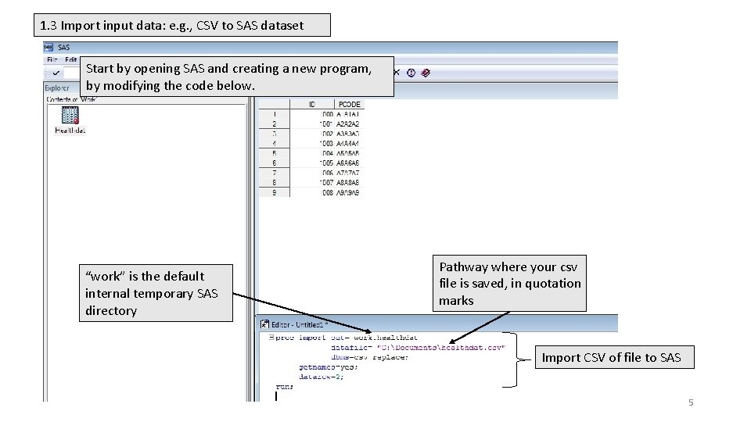751x422 pixels.
Task: Click the X clear icon in toolbar
Action: (x=397, y=73)
